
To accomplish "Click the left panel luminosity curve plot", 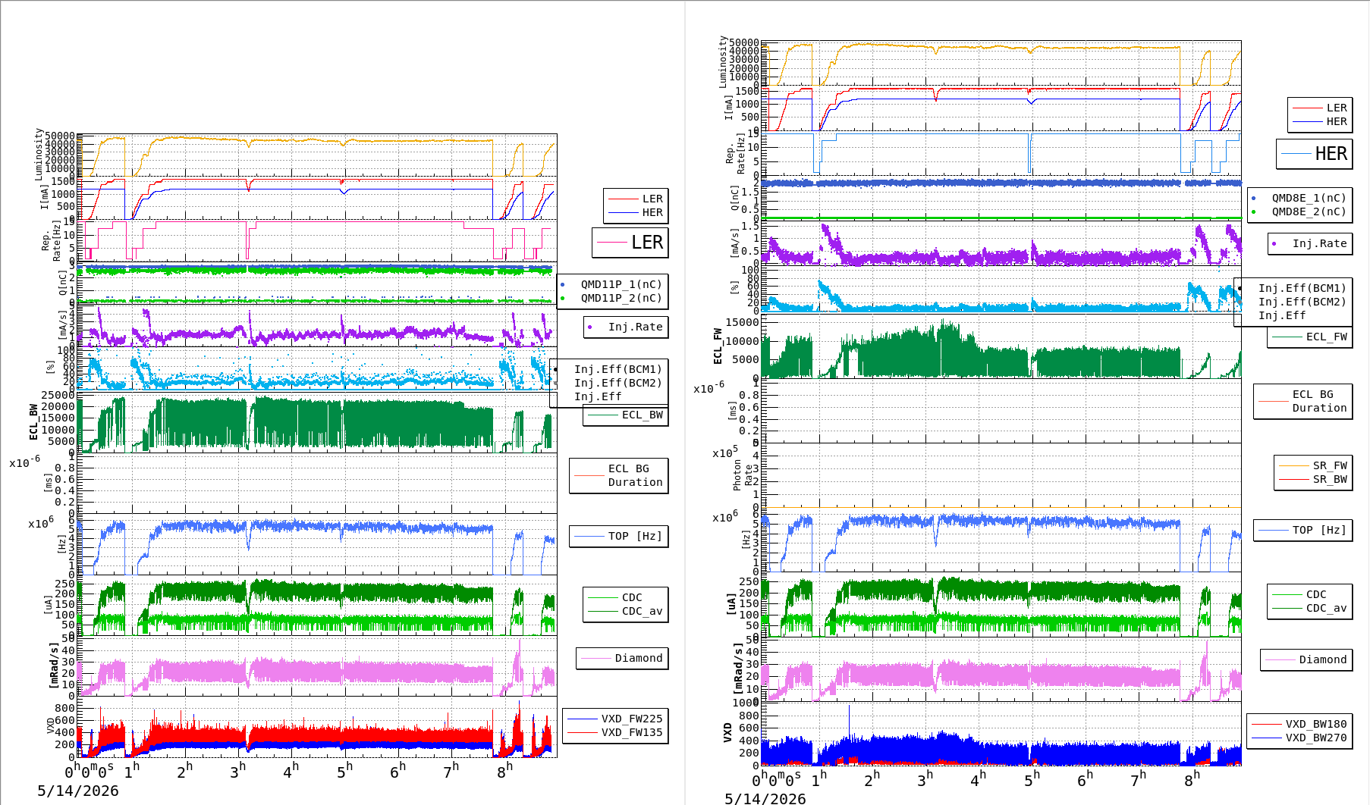I will pos(317,156).
